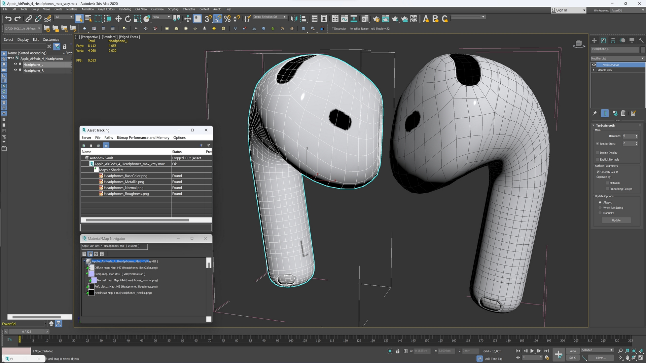
Task: Toggle visibility eye of Headphone_L
Action: (x=15, y=64)
